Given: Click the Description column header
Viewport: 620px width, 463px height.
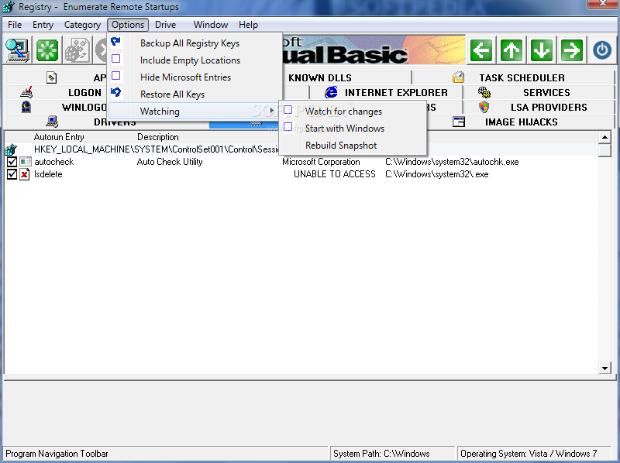Looking at the screenshot, I should click(x=158, y=137).
